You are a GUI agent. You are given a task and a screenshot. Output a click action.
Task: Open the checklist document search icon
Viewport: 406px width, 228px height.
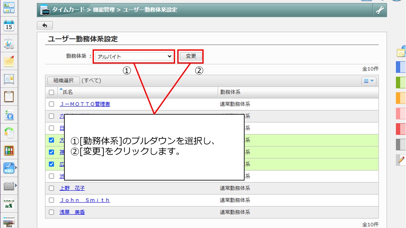[x=9, y=115]
